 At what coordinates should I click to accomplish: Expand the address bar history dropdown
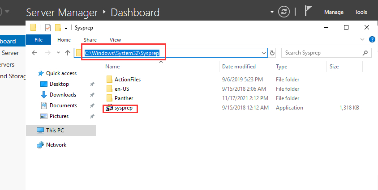(264, 53)
